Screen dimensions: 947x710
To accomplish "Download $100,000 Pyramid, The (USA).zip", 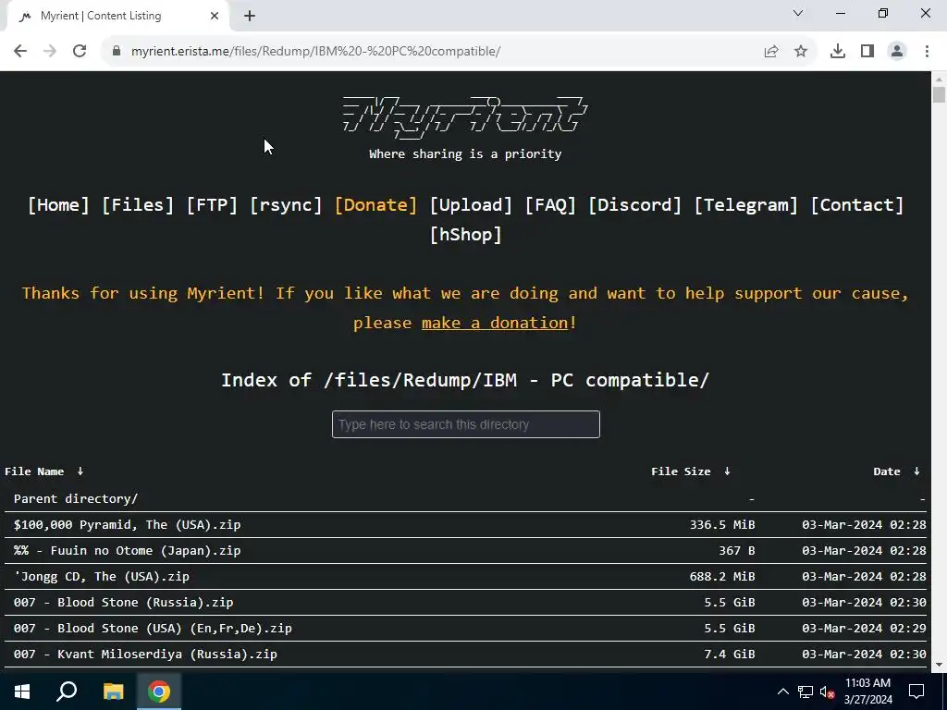I will click(127, 525).
